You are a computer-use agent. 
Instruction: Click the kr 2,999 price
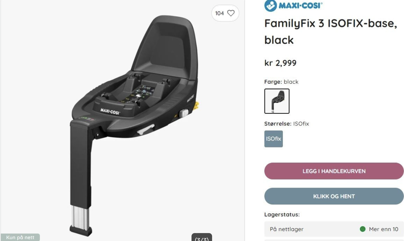point(280,63)
